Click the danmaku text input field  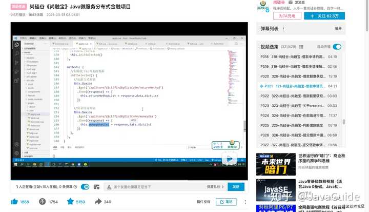(x=155, y=187)
